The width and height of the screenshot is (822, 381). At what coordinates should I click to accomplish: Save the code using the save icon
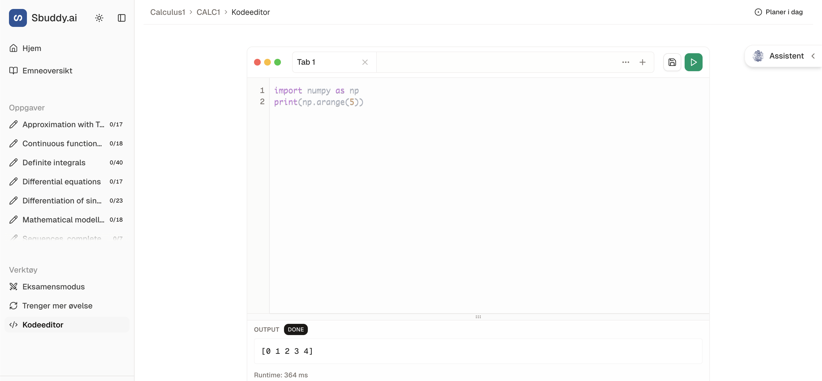click(x=672, y=62)
